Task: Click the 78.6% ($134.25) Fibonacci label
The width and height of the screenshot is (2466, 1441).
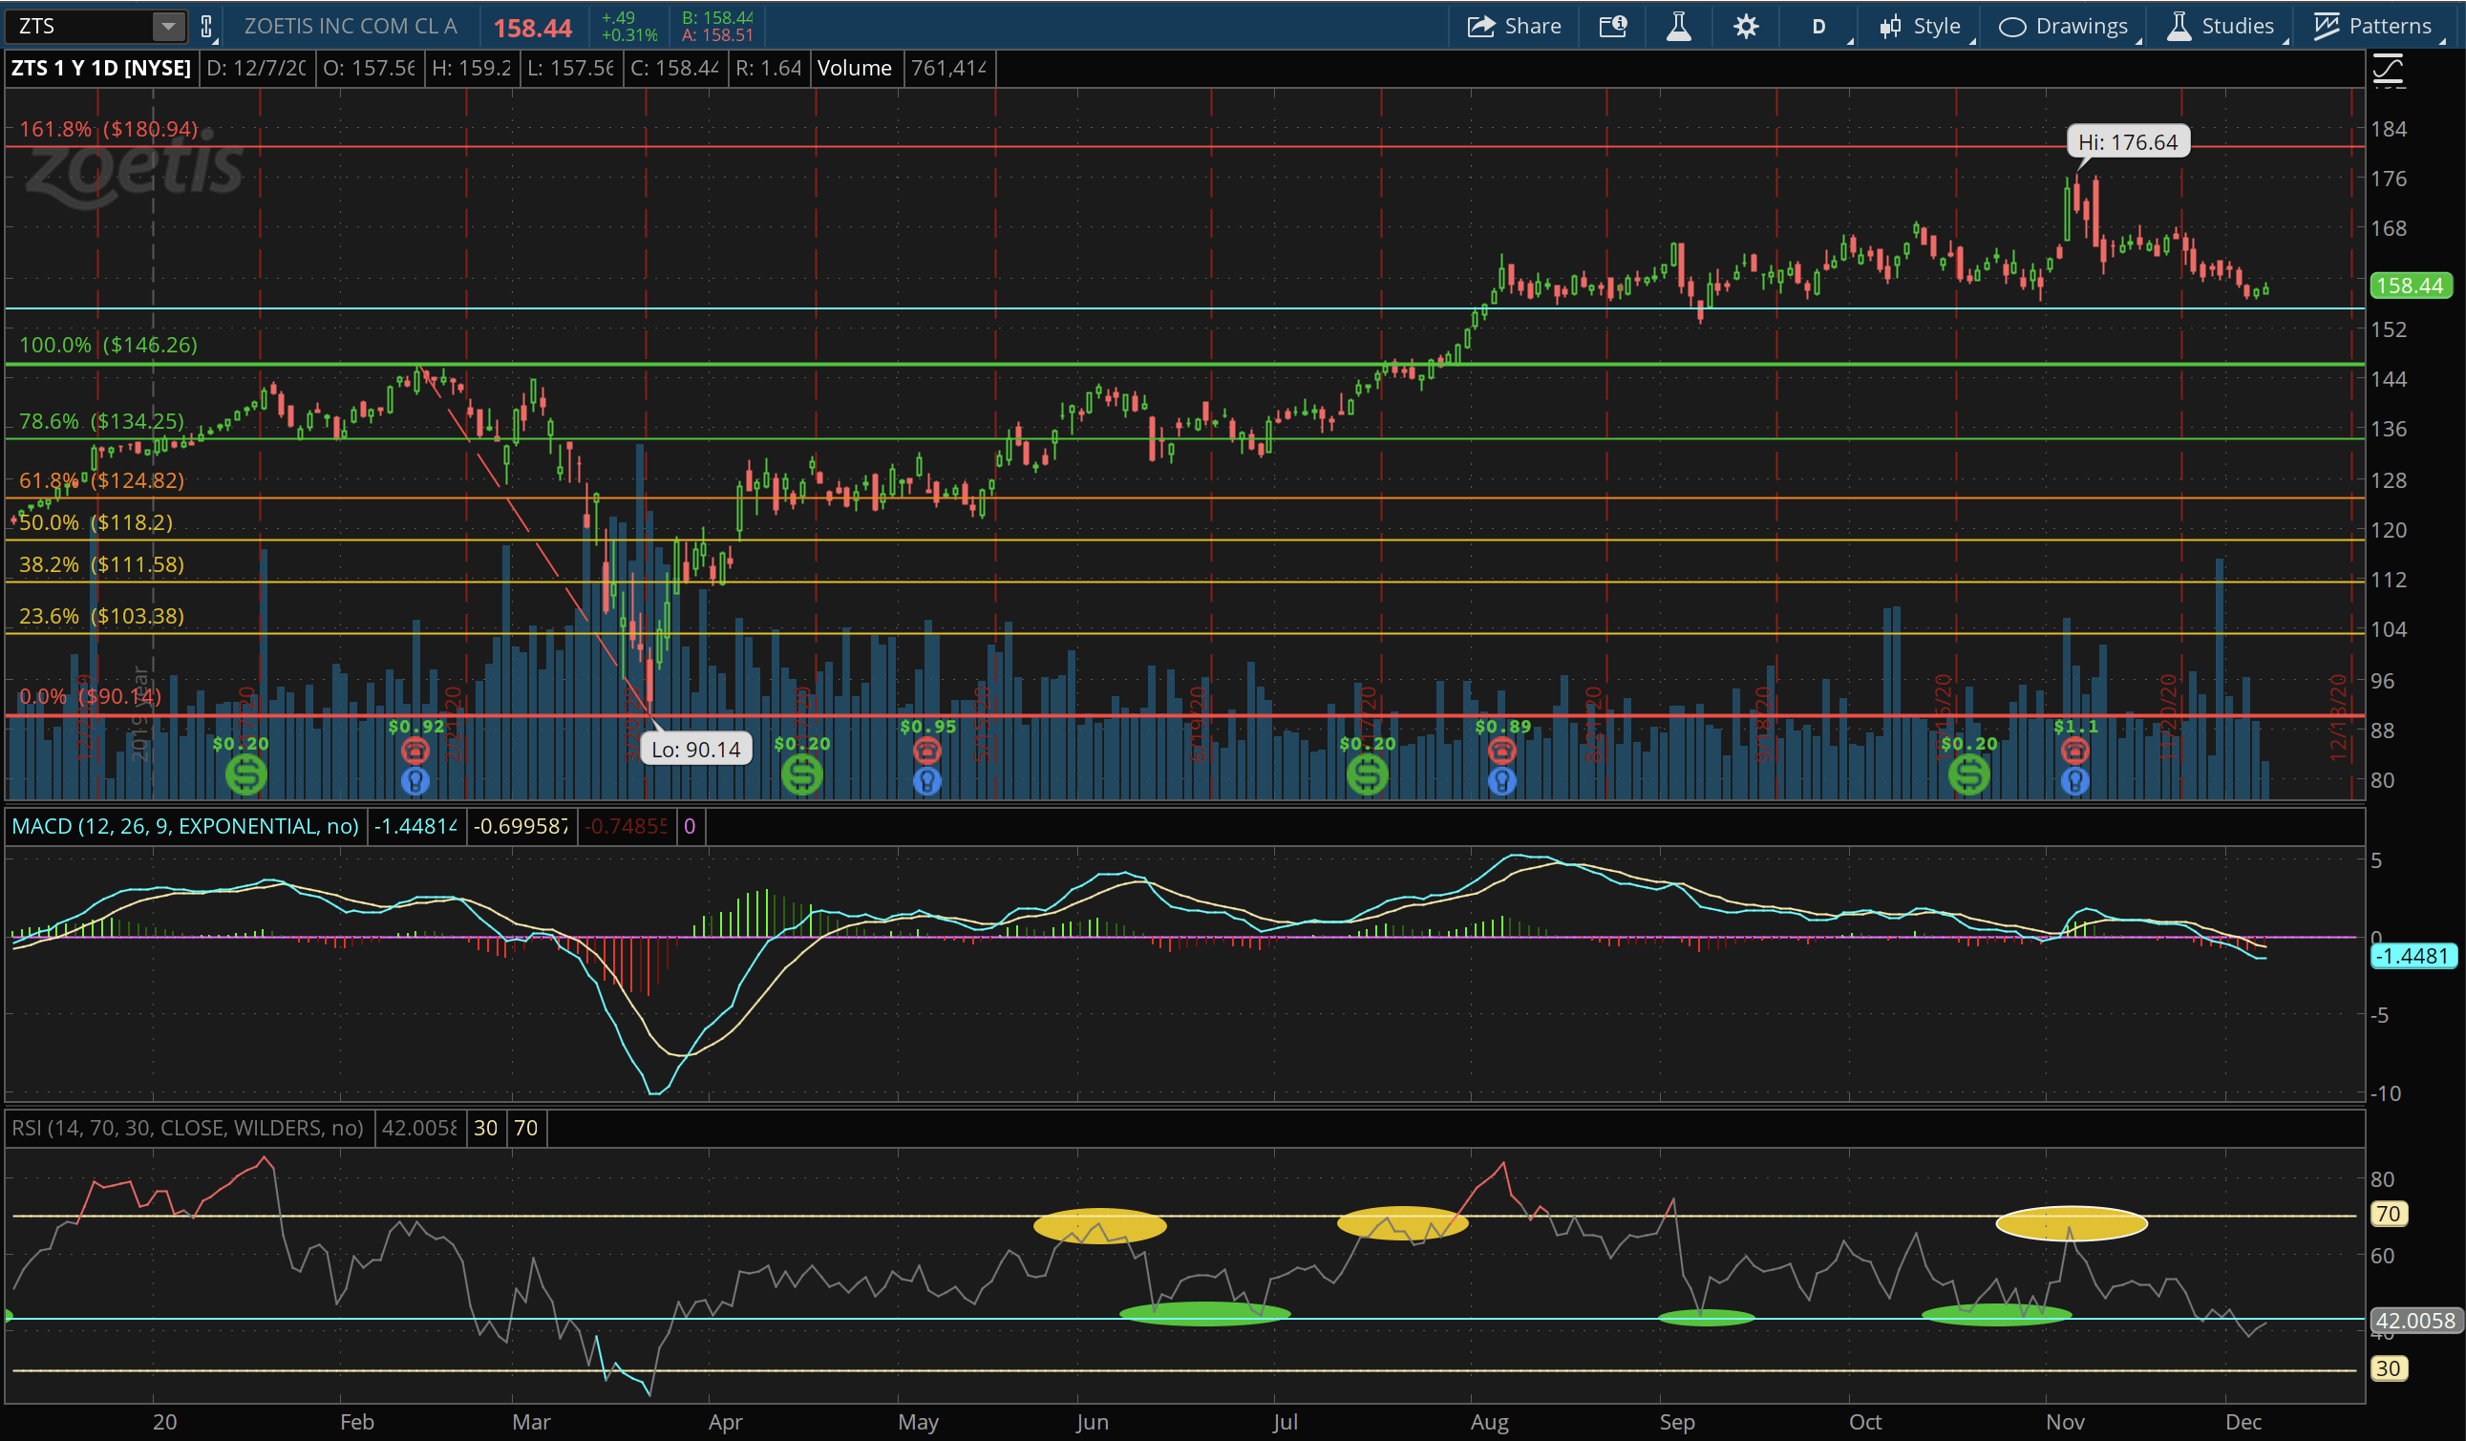Action: click(x=101, y=421)
